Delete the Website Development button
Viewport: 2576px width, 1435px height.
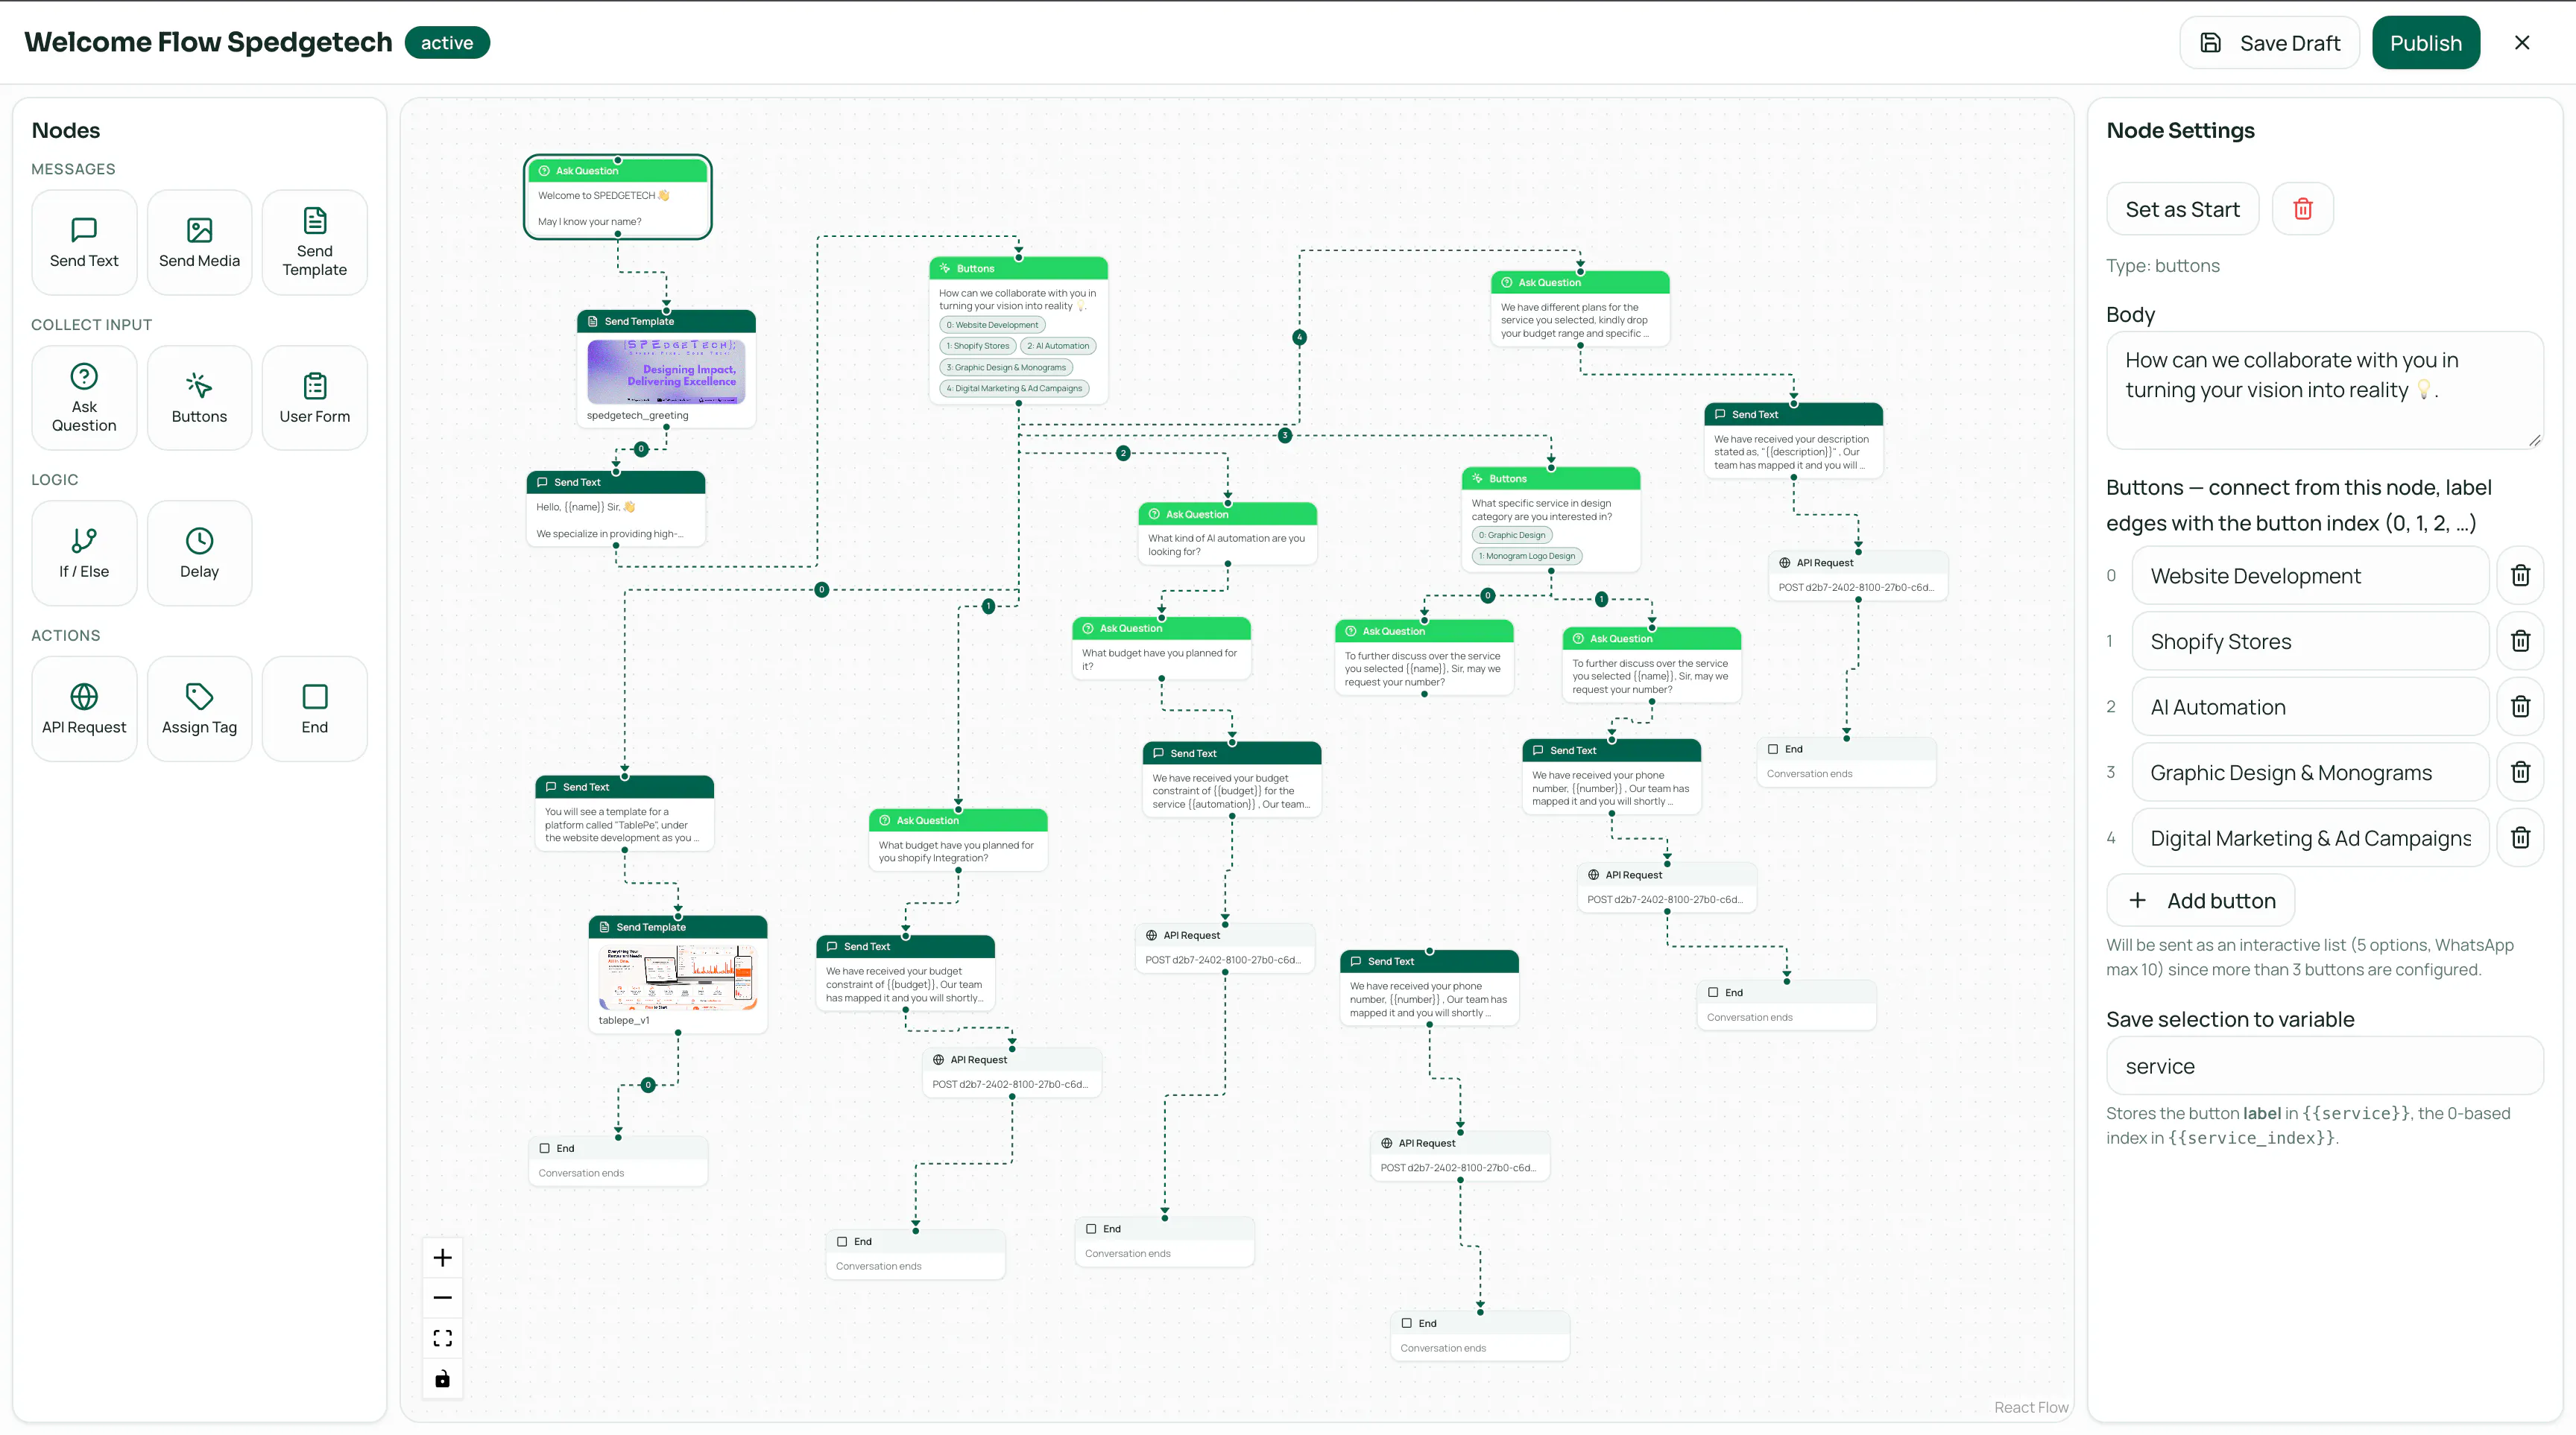click(x=2520, y=576)
